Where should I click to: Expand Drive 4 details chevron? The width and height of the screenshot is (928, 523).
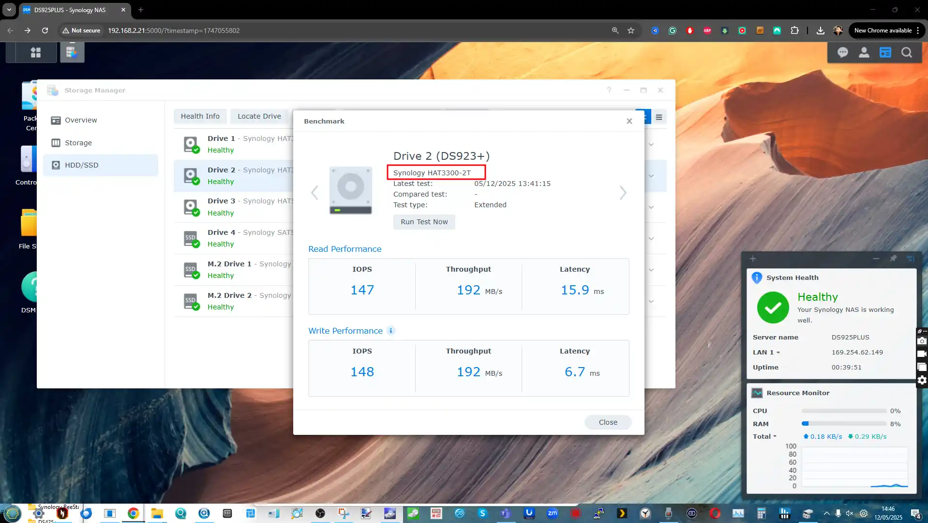651,239
